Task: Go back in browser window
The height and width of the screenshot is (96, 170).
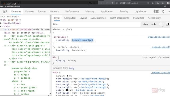Action: tap(101, 3)
